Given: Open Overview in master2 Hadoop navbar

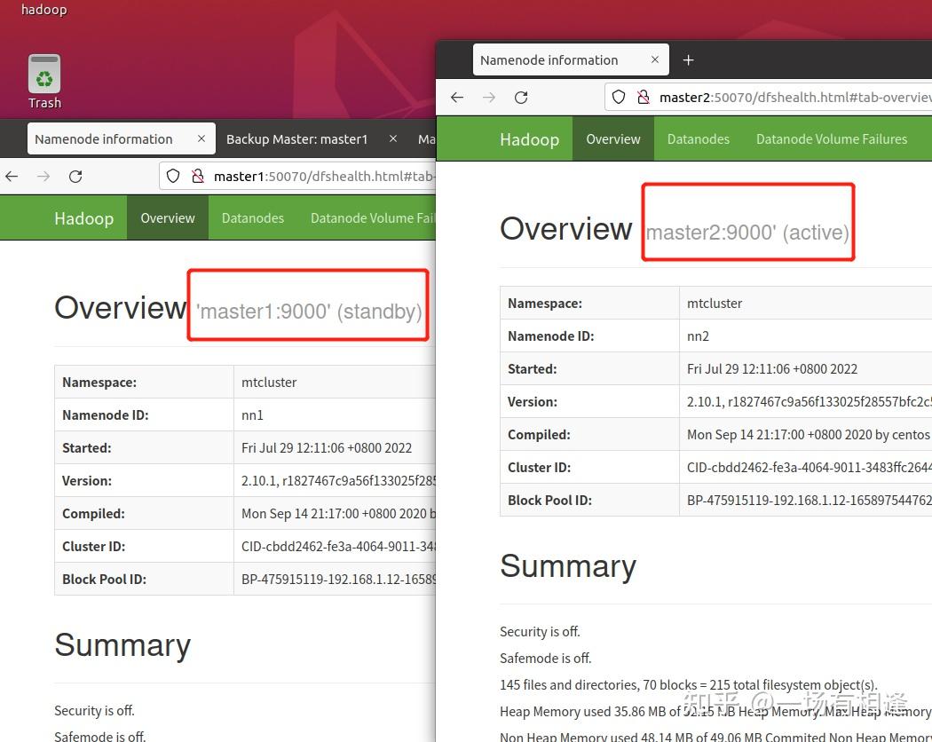Looking at the screenshot, I should (613, 139).
